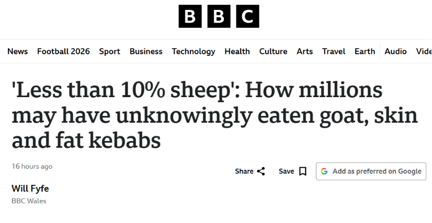The height and width of the screenshot is (223, 432).
Task: Go to the Arts section
Action: 305,51
